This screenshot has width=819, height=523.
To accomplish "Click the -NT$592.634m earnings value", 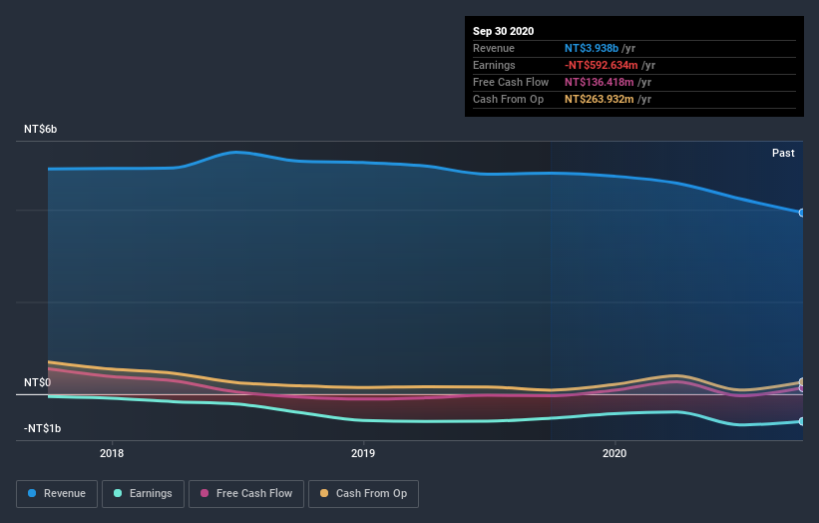I will (602, 65).
